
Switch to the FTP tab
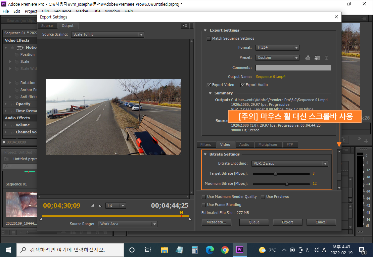pos(290,144)
